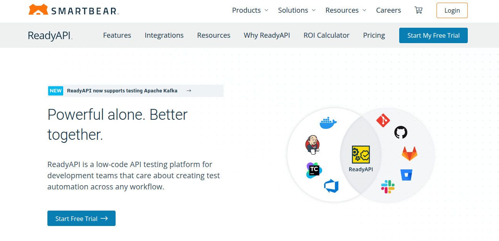Open the Integrations menu item
Screen dimensions: 499x241
164,35
